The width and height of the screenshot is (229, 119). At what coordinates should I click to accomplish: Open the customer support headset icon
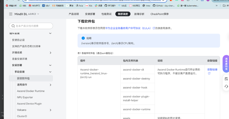tap(226, 86)
